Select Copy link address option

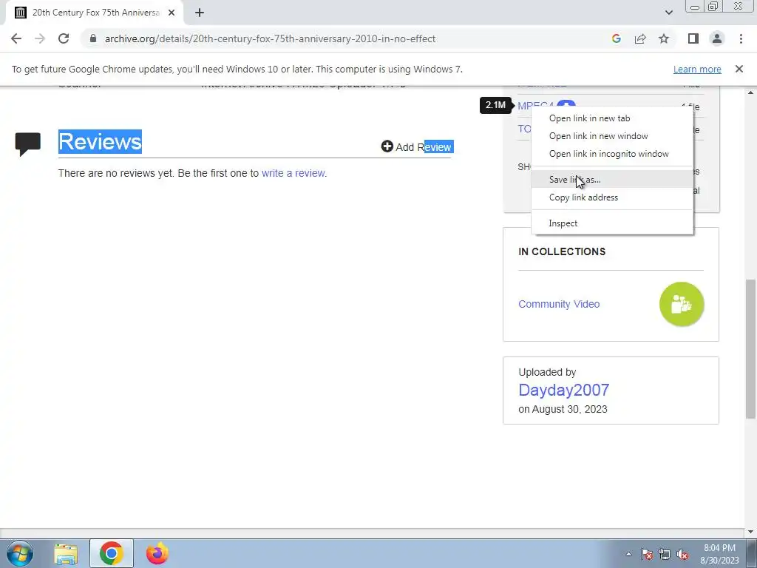coord(612,197)
